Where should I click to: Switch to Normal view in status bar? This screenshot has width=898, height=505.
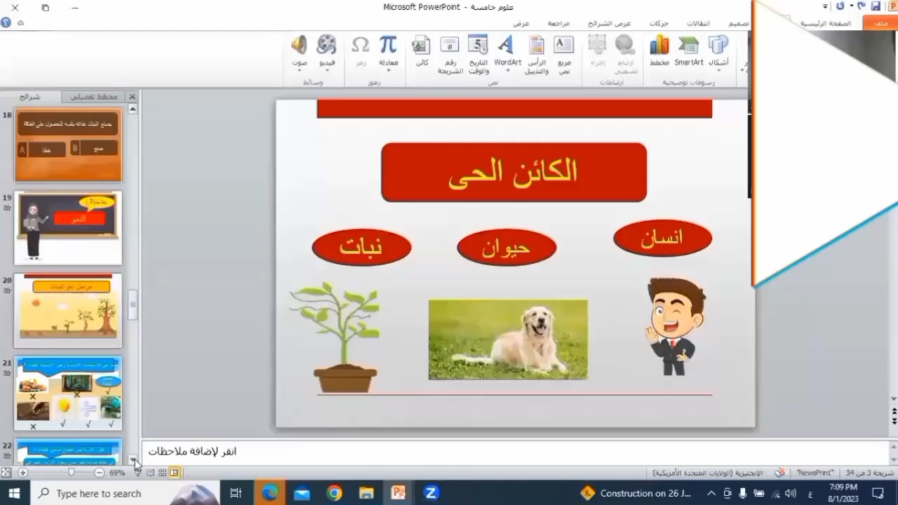coord(175,473)
